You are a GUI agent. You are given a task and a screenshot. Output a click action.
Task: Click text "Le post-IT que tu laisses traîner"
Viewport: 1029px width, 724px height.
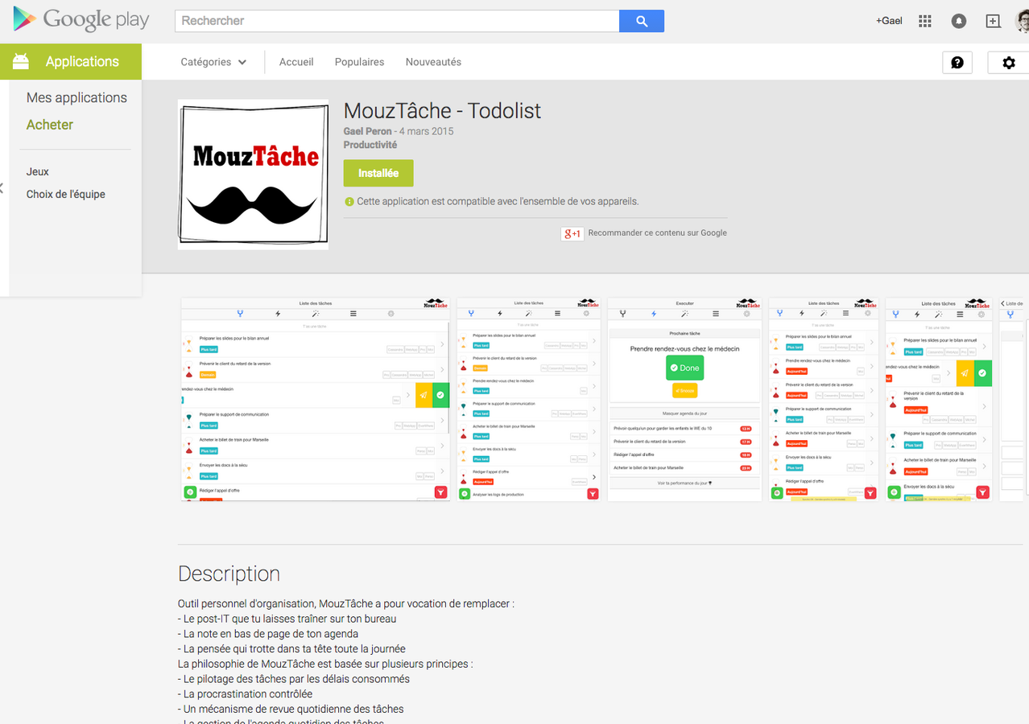(x=262, y=619)
